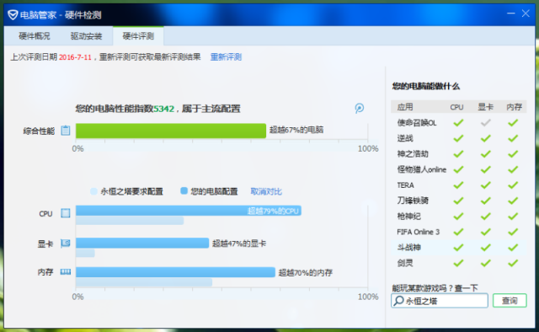This screenshot has height=332, width=539.
Task: Click the 应用 column header
Action: (x=405, y=107)
